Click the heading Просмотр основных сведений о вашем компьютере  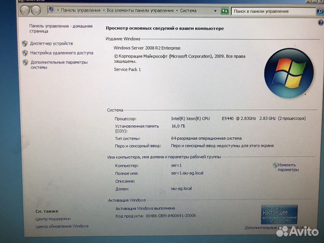pyautogui.click(x=165, y=28)
